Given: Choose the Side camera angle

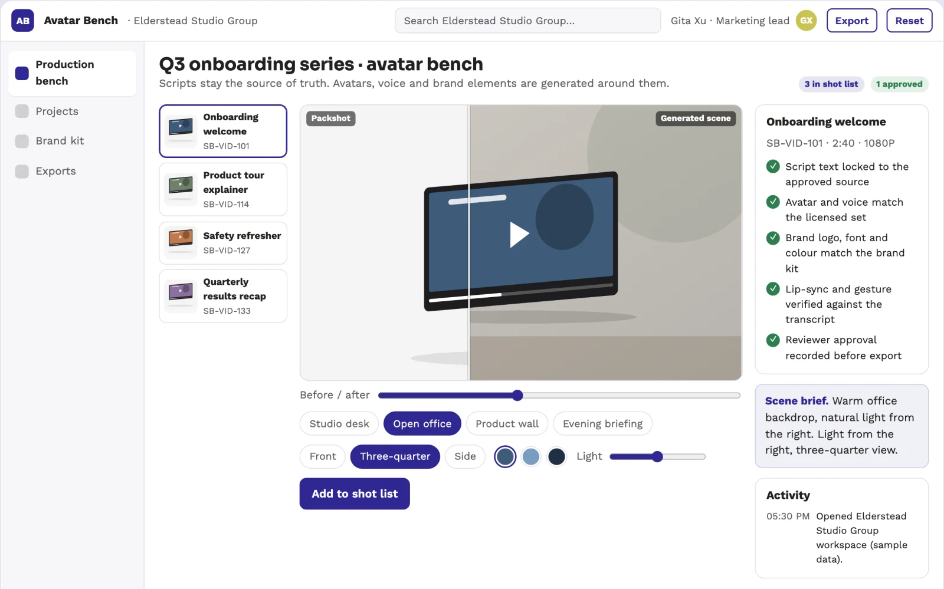Looking at the screenshot, I should pos(465,457).
